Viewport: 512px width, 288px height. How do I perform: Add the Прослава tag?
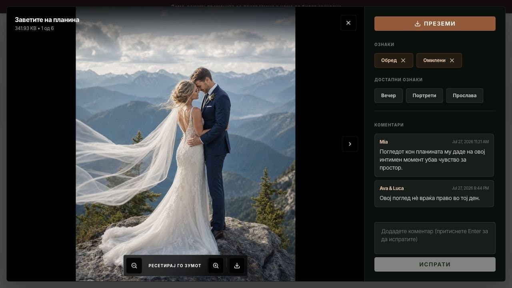465,96
